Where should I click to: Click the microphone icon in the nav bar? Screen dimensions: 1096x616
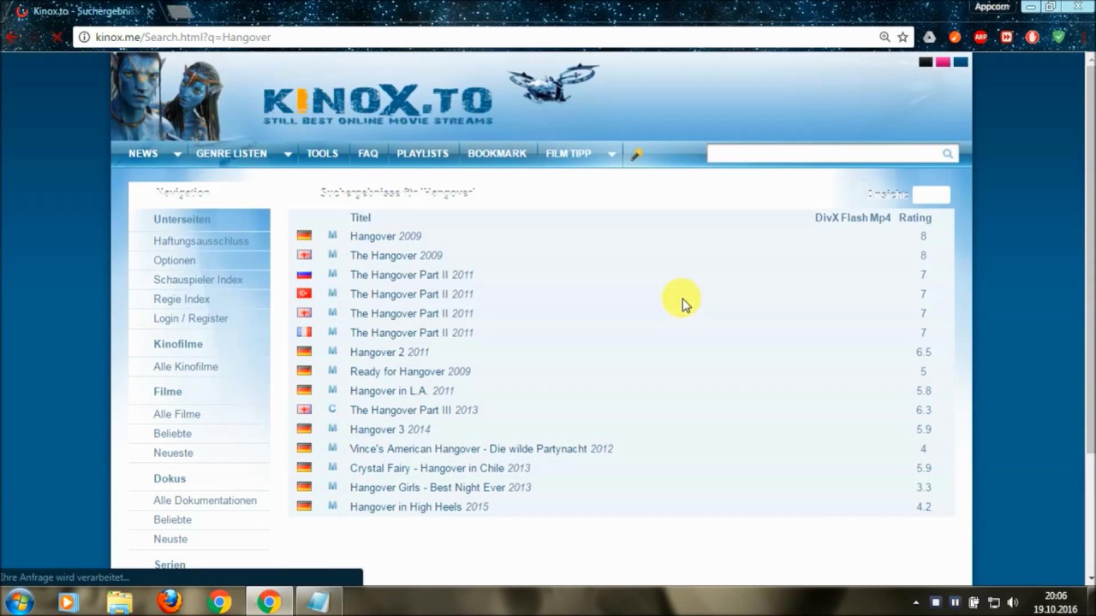636,155
